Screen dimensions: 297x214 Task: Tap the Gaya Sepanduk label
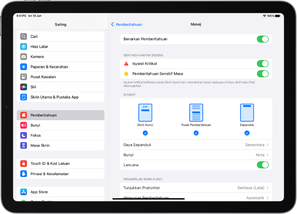[x=137, y=145]
